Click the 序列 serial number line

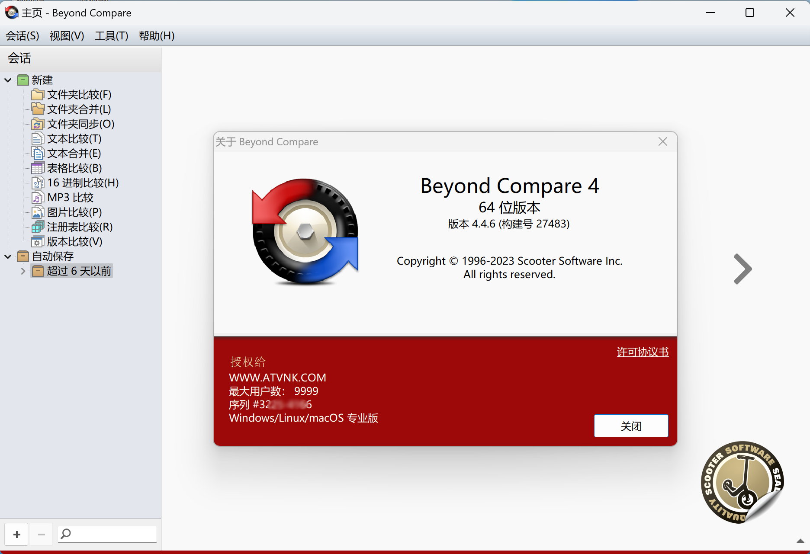pos(270,405)
